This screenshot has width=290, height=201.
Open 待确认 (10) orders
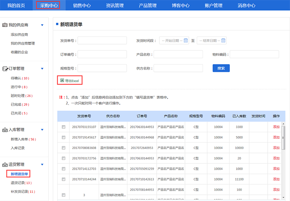point(20,78)
